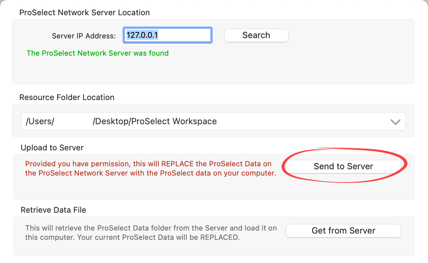Viewport: 428px width, 263px height.
Task: Click the Get from Server button
Action: tap(343, 231)
